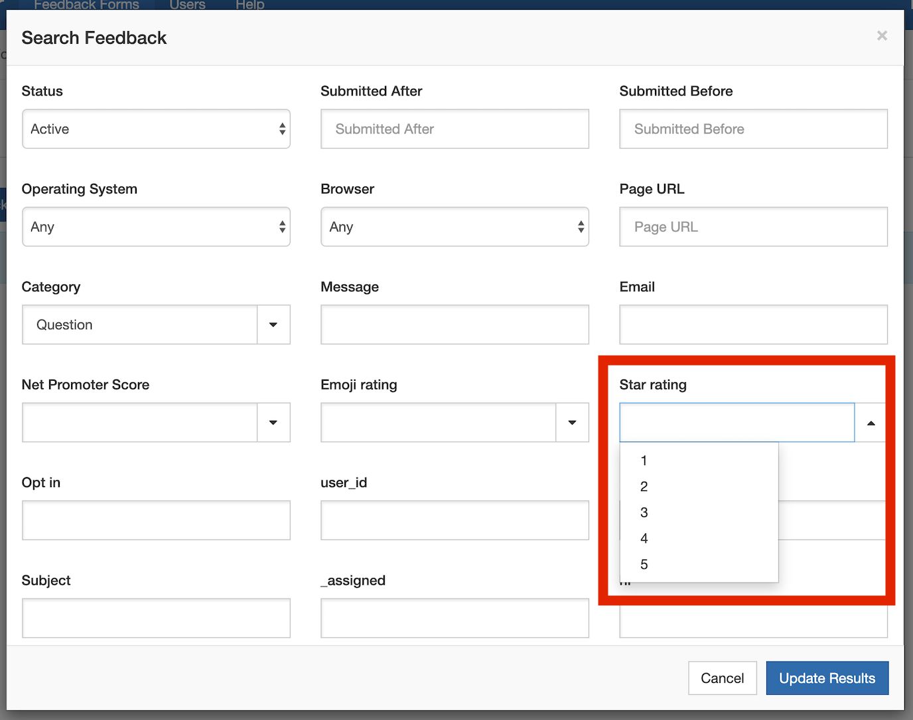This screenshot has height=720, width=913.
Task: Collapse the Star rating dropdown
Action: [x=870, y=422]
